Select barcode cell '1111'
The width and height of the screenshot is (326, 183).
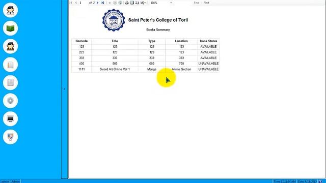point(81,69)
